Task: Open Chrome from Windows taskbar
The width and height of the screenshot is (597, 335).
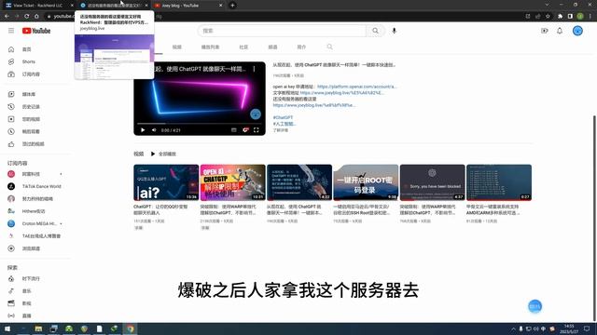Action: [x=131, y=328]
